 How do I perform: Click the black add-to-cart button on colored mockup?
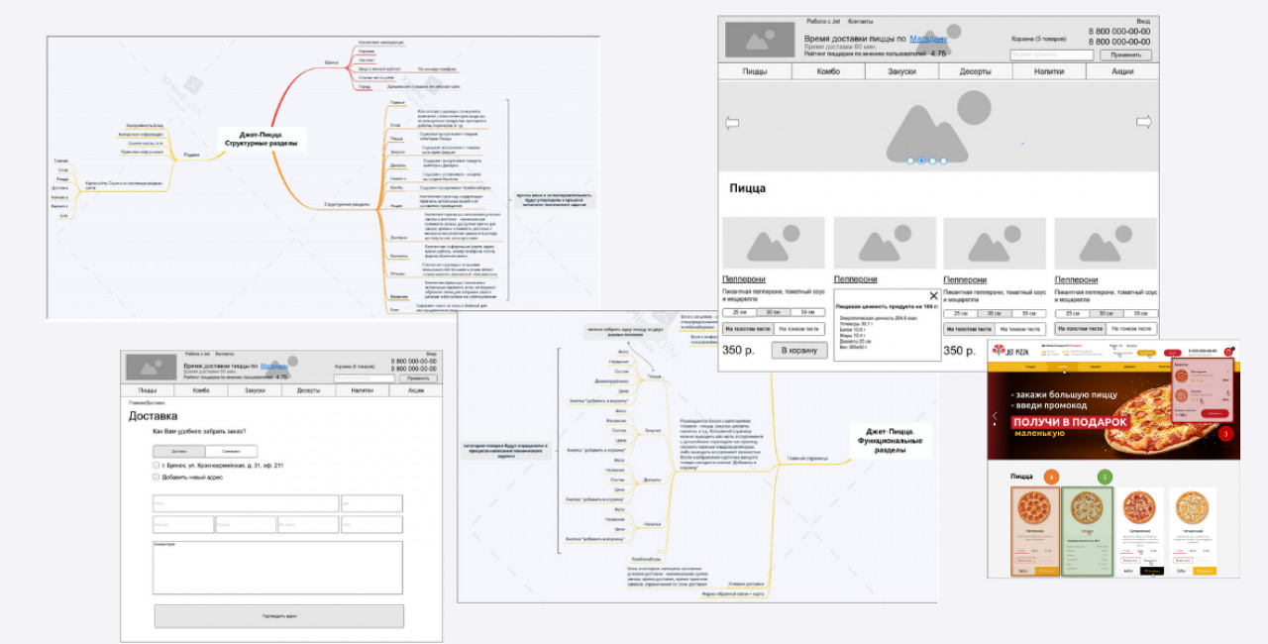point(1151,571)
